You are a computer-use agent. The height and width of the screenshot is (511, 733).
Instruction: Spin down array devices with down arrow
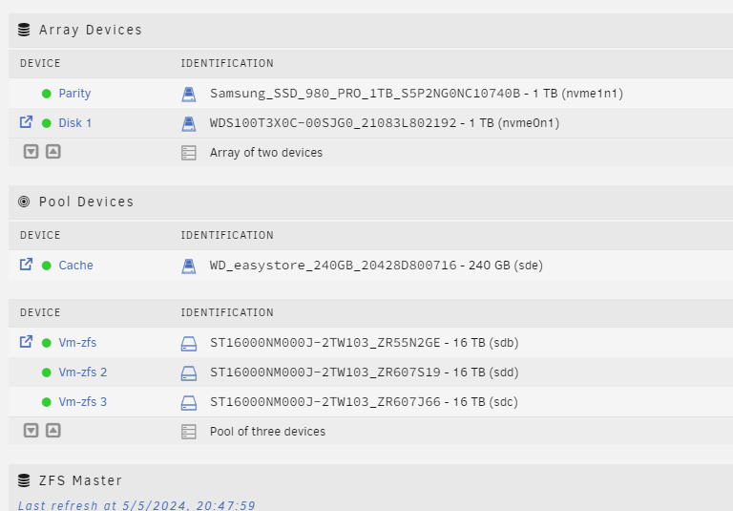[x=31, y=152]
